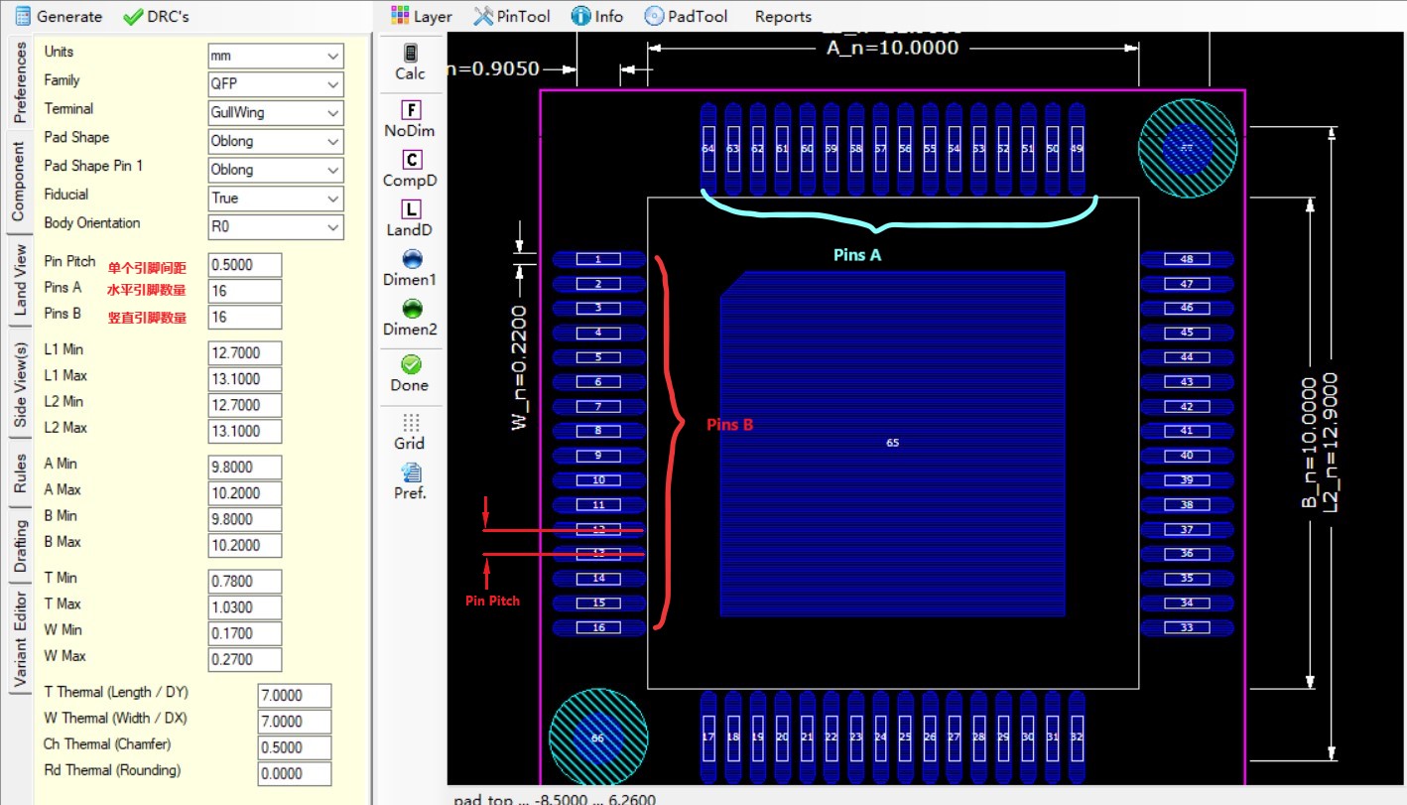The width and height of the screenshot is (1407, 805).
Task: Open the Layer selector
Action: [x=421, y=16]
